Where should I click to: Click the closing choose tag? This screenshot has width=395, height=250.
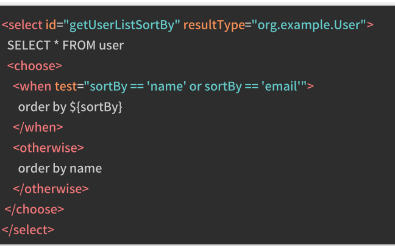click(34, 209)
